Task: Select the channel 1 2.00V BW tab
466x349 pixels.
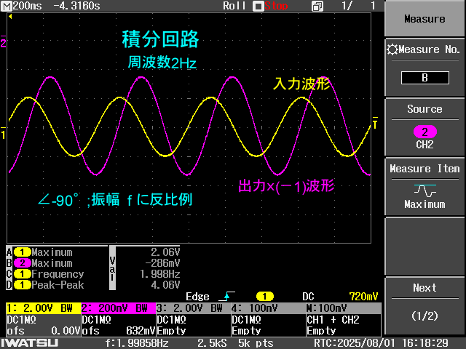Action: click(42, 308)
